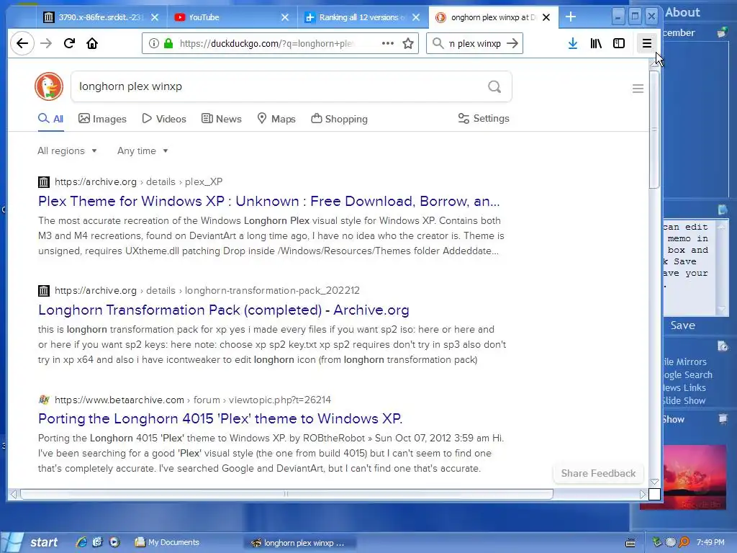Click the green padlock security icon
Image resolution: width=737 pixels, height=553 pixels.
click(168, 43)
